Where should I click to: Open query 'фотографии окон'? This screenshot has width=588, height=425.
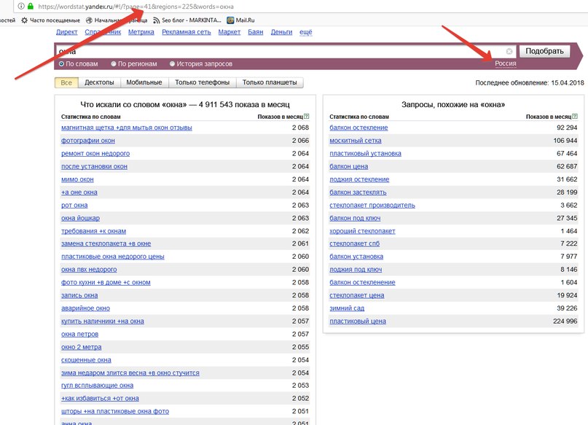[87, 140]
